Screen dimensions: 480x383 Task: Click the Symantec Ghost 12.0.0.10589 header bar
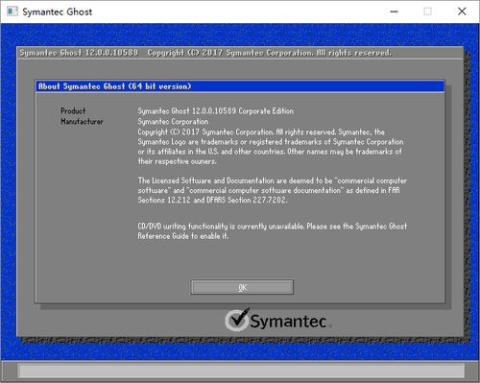click(240, 53)
